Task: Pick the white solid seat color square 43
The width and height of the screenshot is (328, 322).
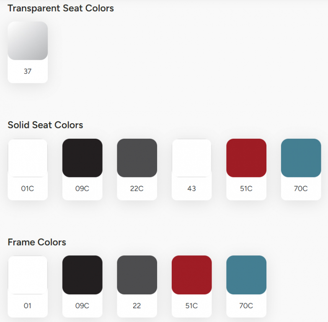Action: coord(191,158)
